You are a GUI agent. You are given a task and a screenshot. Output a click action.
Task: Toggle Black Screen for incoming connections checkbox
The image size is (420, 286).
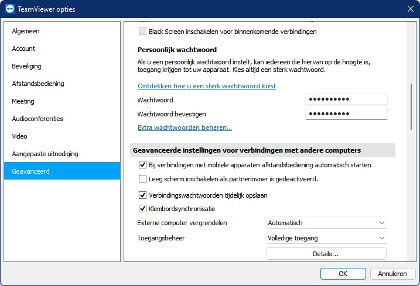click(143, 32)
